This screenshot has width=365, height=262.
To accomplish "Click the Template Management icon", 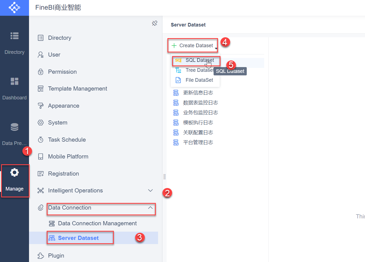I will coord(41,89).
